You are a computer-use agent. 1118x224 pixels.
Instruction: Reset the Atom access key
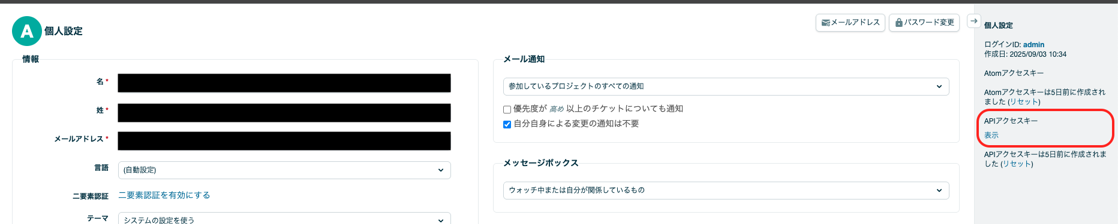(1024, 102)
